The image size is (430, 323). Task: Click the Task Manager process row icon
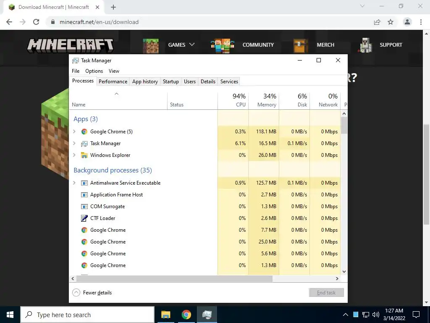84,143
